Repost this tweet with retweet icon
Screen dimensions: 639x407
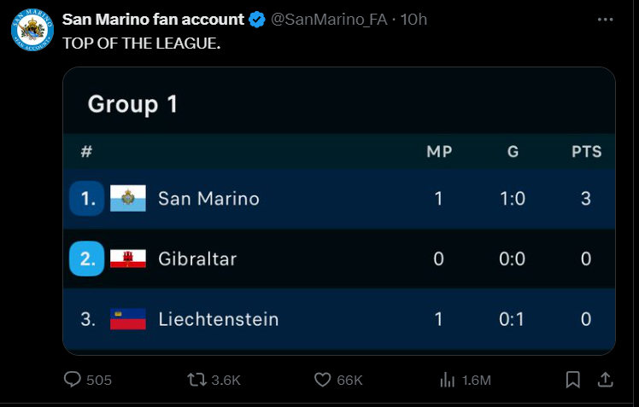pyautogui.click(x=196, y=380)
